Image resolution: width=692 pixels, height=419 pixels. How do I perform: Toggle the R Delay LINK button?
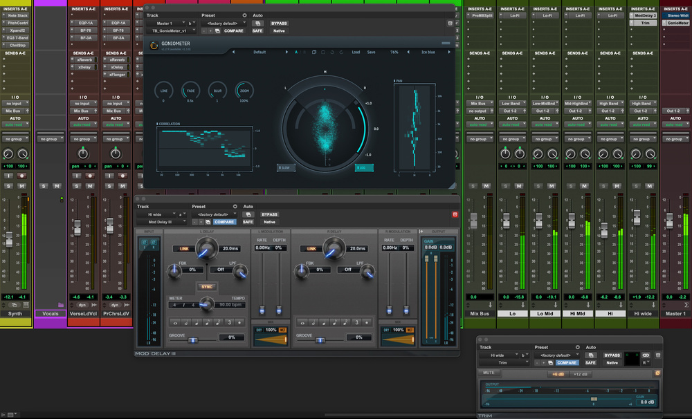(x=311, y=248)
